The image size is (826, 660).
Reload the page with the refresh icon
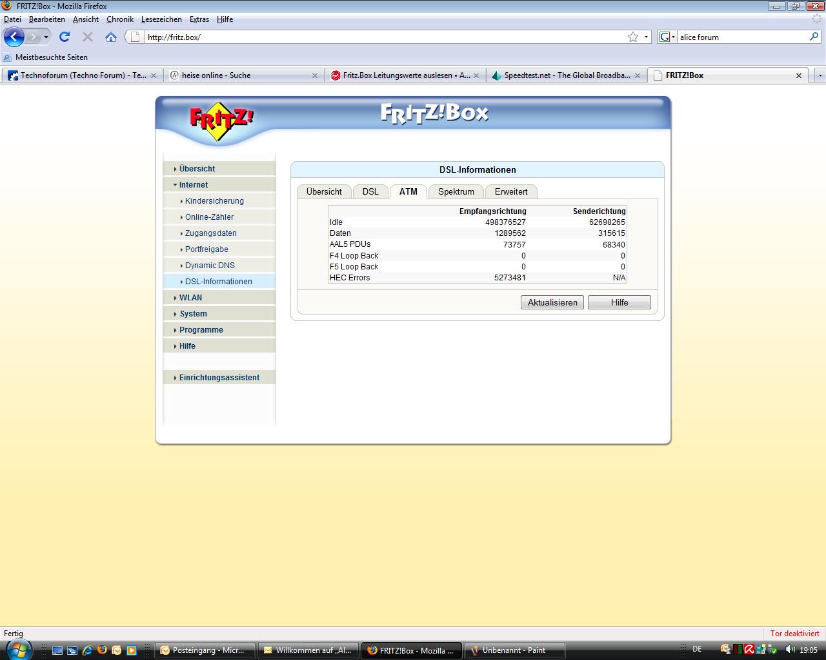click(x=65, y=37)
